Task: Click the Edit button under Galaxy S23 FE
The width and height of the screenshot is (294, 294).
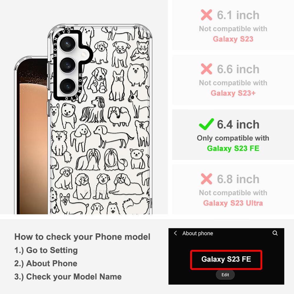Action: 225,275
